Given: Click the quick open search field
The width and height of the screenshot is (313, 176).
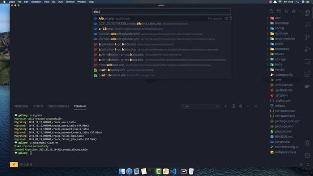Looking at the screenshot, I should click(x=161, y=12).
